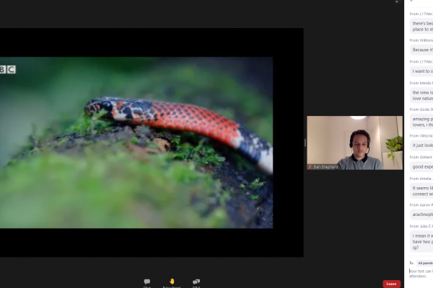Click the Raise Hand icon

coord(172,283)
